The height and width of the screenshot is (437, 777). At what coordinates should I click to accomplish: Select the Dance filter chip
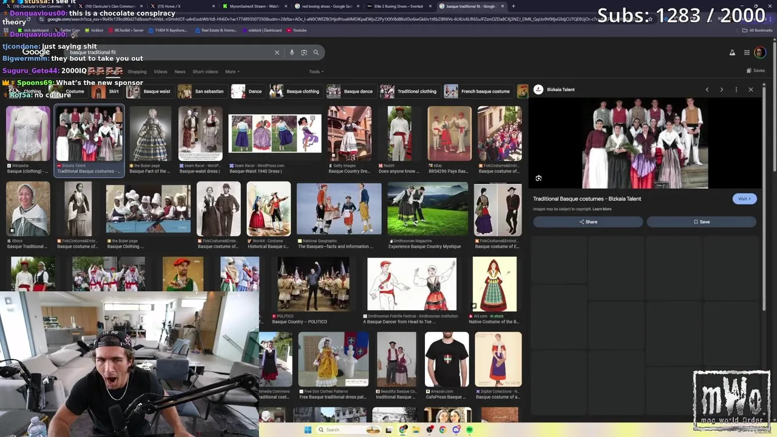248,92
